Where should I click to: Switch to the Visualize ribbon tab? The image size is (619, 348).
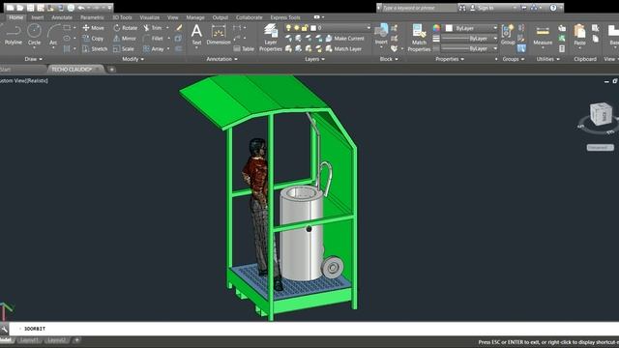pyautogui.click(x=150, y=17)
